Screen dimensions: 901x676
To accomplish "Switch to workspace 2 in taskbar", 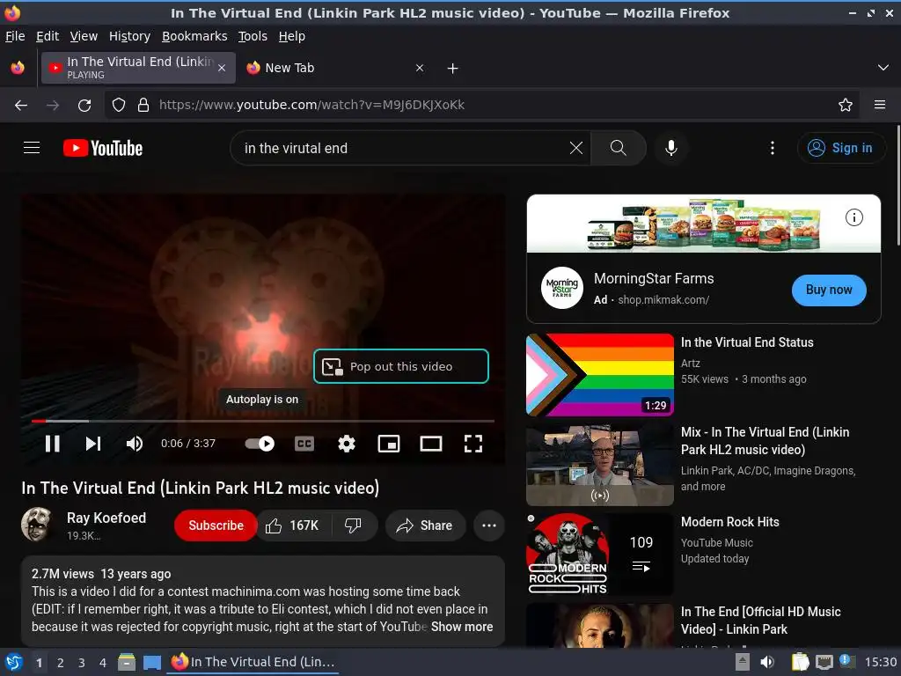I will pos(61,663).
